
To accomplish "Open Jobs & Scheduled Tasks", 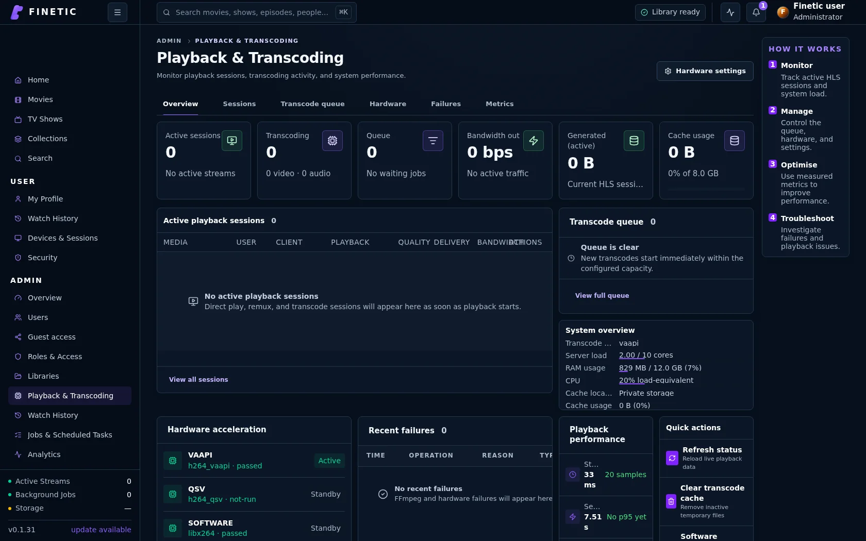I will 70,435.
